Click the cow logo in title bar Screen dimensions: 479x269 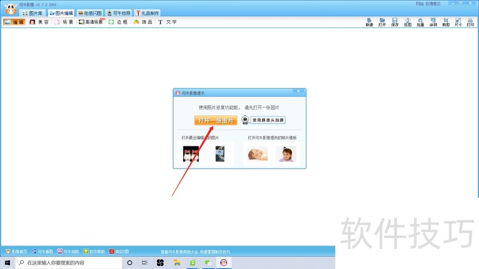(11, 9)
